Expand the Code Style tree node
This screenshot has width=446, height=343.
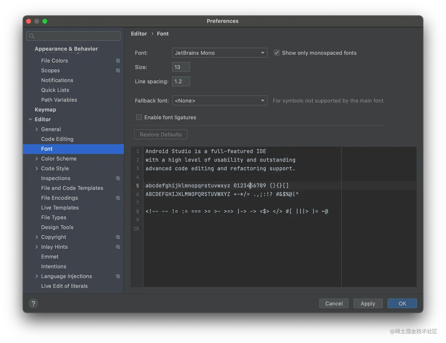(37, 168)
